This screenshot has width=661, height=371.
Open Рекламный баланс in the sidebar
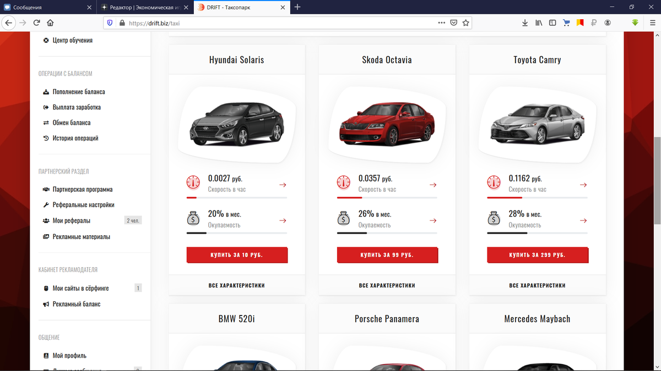72,304
